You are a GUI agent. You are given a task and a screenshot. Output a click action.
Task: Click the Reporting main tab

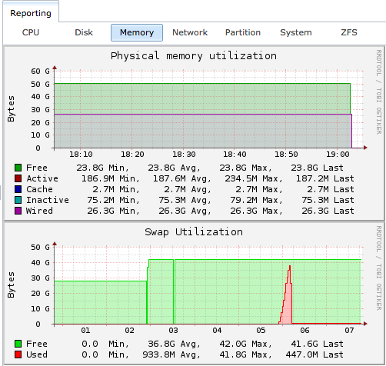[x=31, y=13]
